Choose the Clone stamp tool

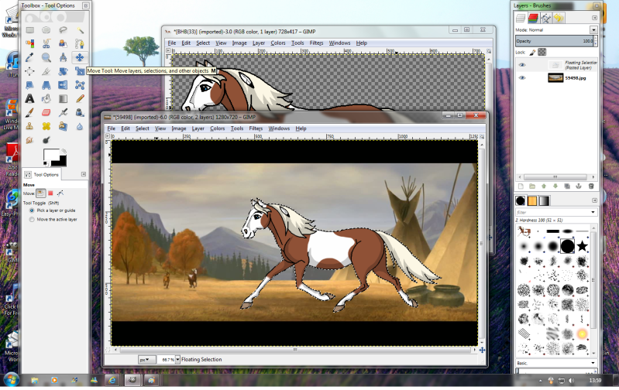[x=29, y=126]
